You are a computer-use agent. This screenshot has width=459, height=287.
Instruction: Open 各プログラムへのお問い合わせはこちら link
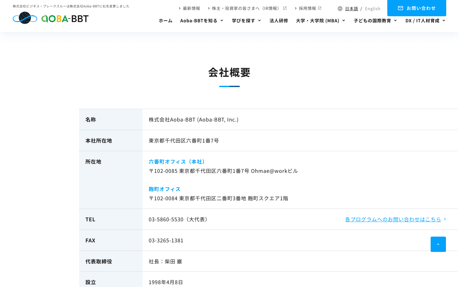(393, 219)
